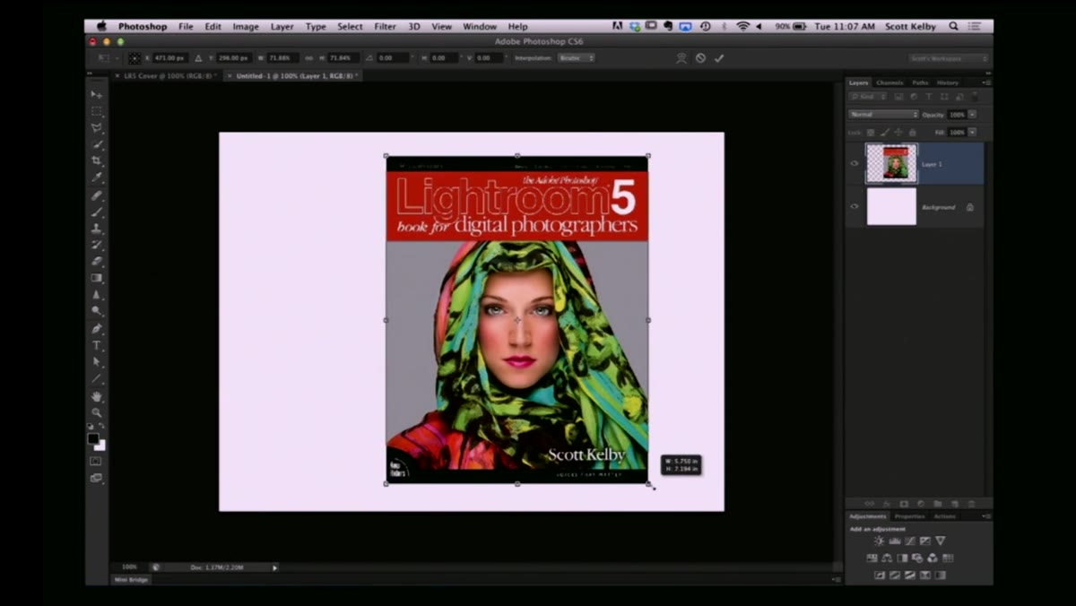This screenshot has width=1076, height=606.
Task: Open the Opacity slider dropdown arrow
Action: [x=972, y=115]
